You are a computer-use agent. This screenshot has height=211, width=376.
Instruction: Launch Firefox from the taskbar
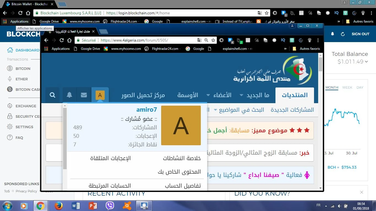pyautogui.click(x=58, y=205)
